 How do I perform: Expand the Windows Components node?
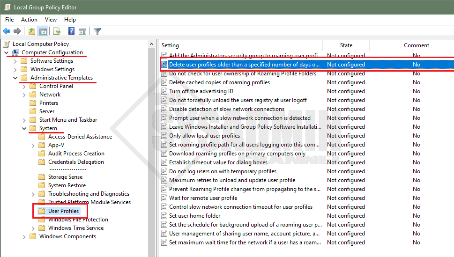coord(24,236)
